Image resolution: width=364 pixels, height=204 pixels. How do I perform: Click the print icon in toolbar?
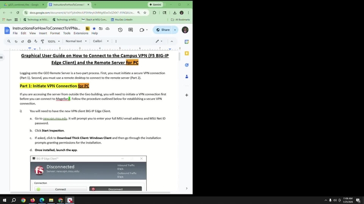[29, 41]
